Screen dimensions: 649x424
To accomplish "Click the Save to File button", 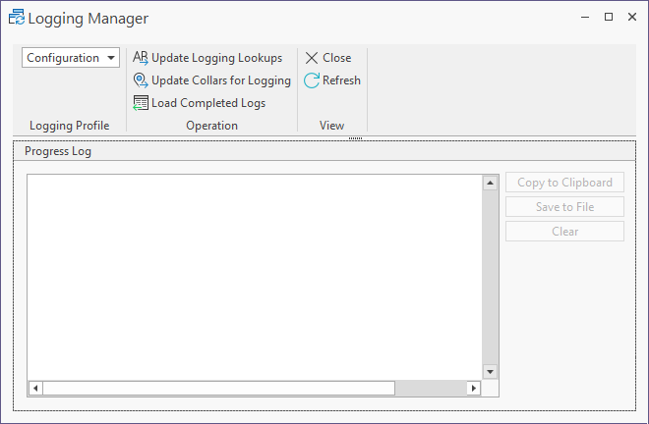I will click(564, 207).
